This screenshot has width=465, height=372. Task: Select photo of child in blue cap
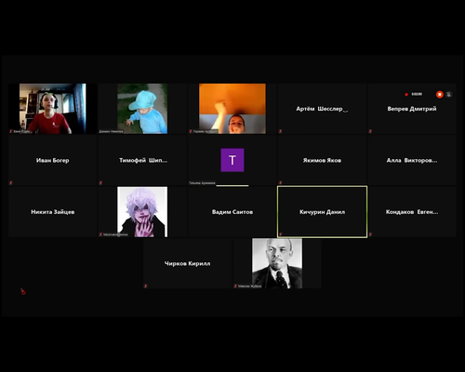142,109
